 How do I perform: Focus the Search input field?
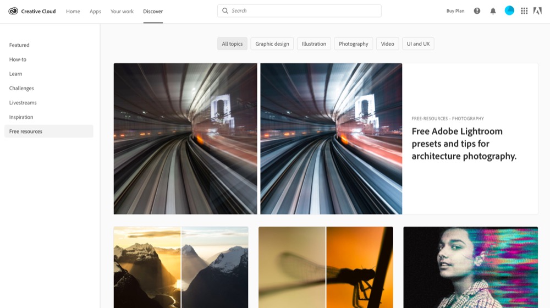[299, 11]
